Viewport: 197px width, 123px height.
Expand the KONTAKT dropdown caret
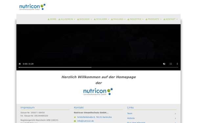click(177, 19)
